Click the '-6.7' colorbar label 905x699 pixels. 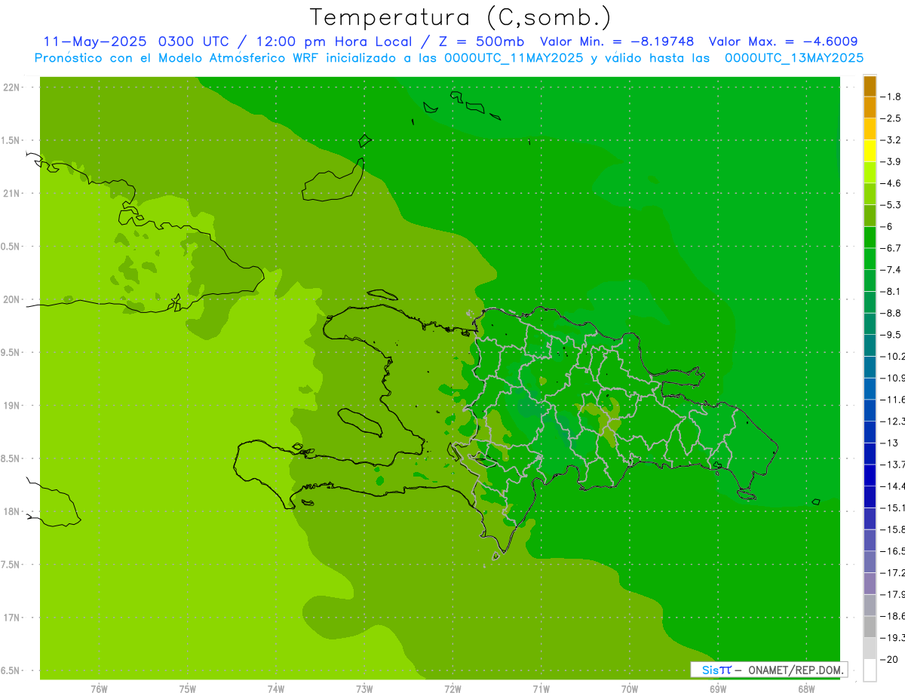890,248
